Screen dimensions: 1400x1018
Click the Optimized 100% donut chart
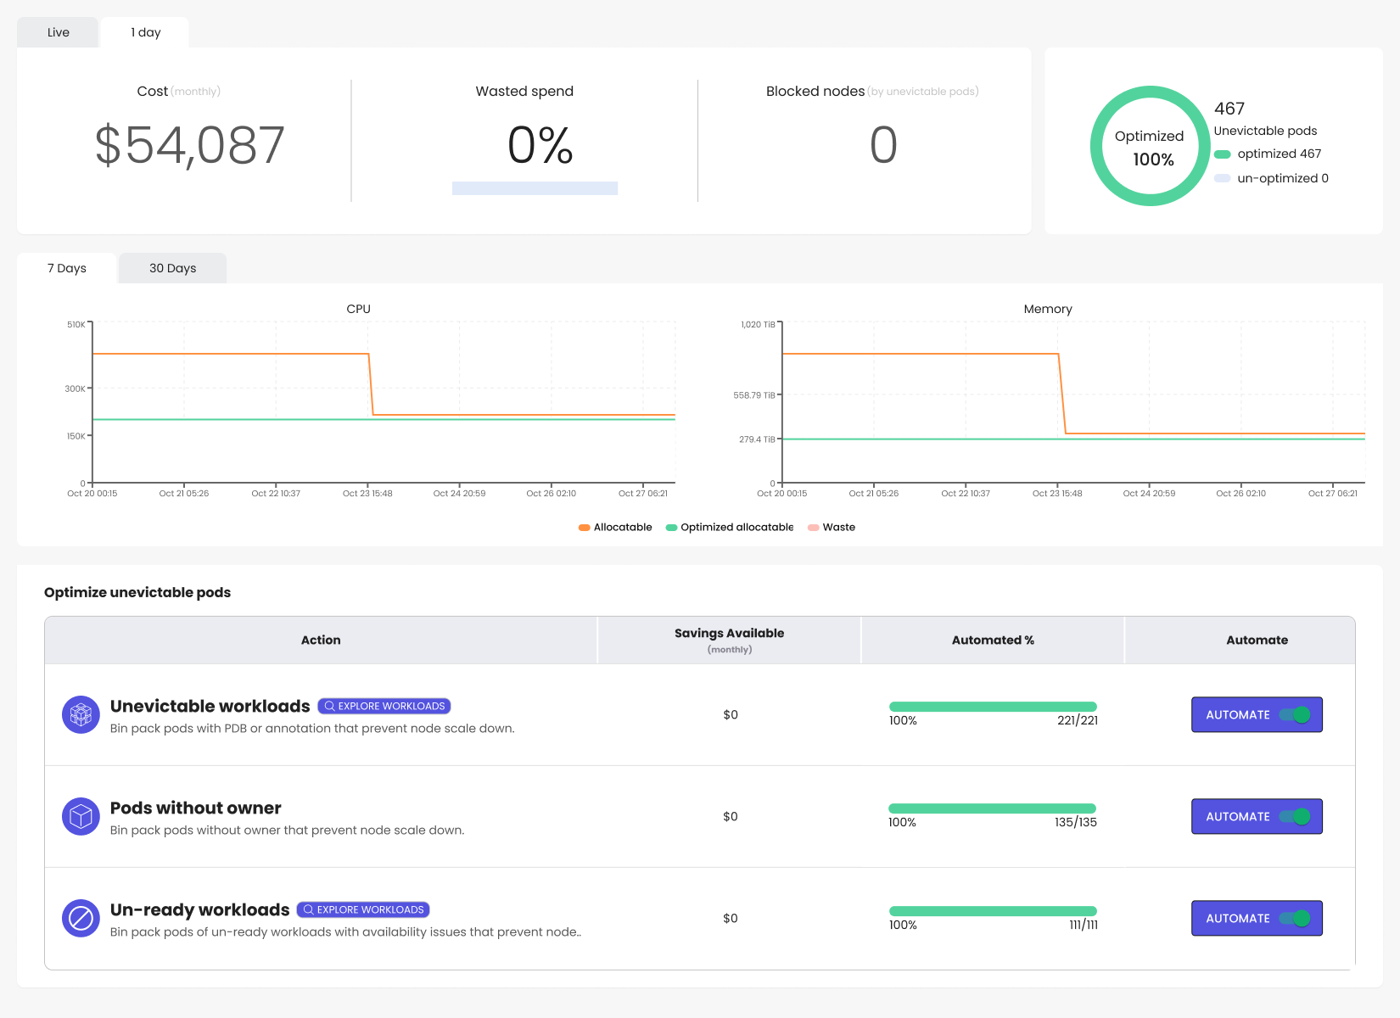(1150, 146)
